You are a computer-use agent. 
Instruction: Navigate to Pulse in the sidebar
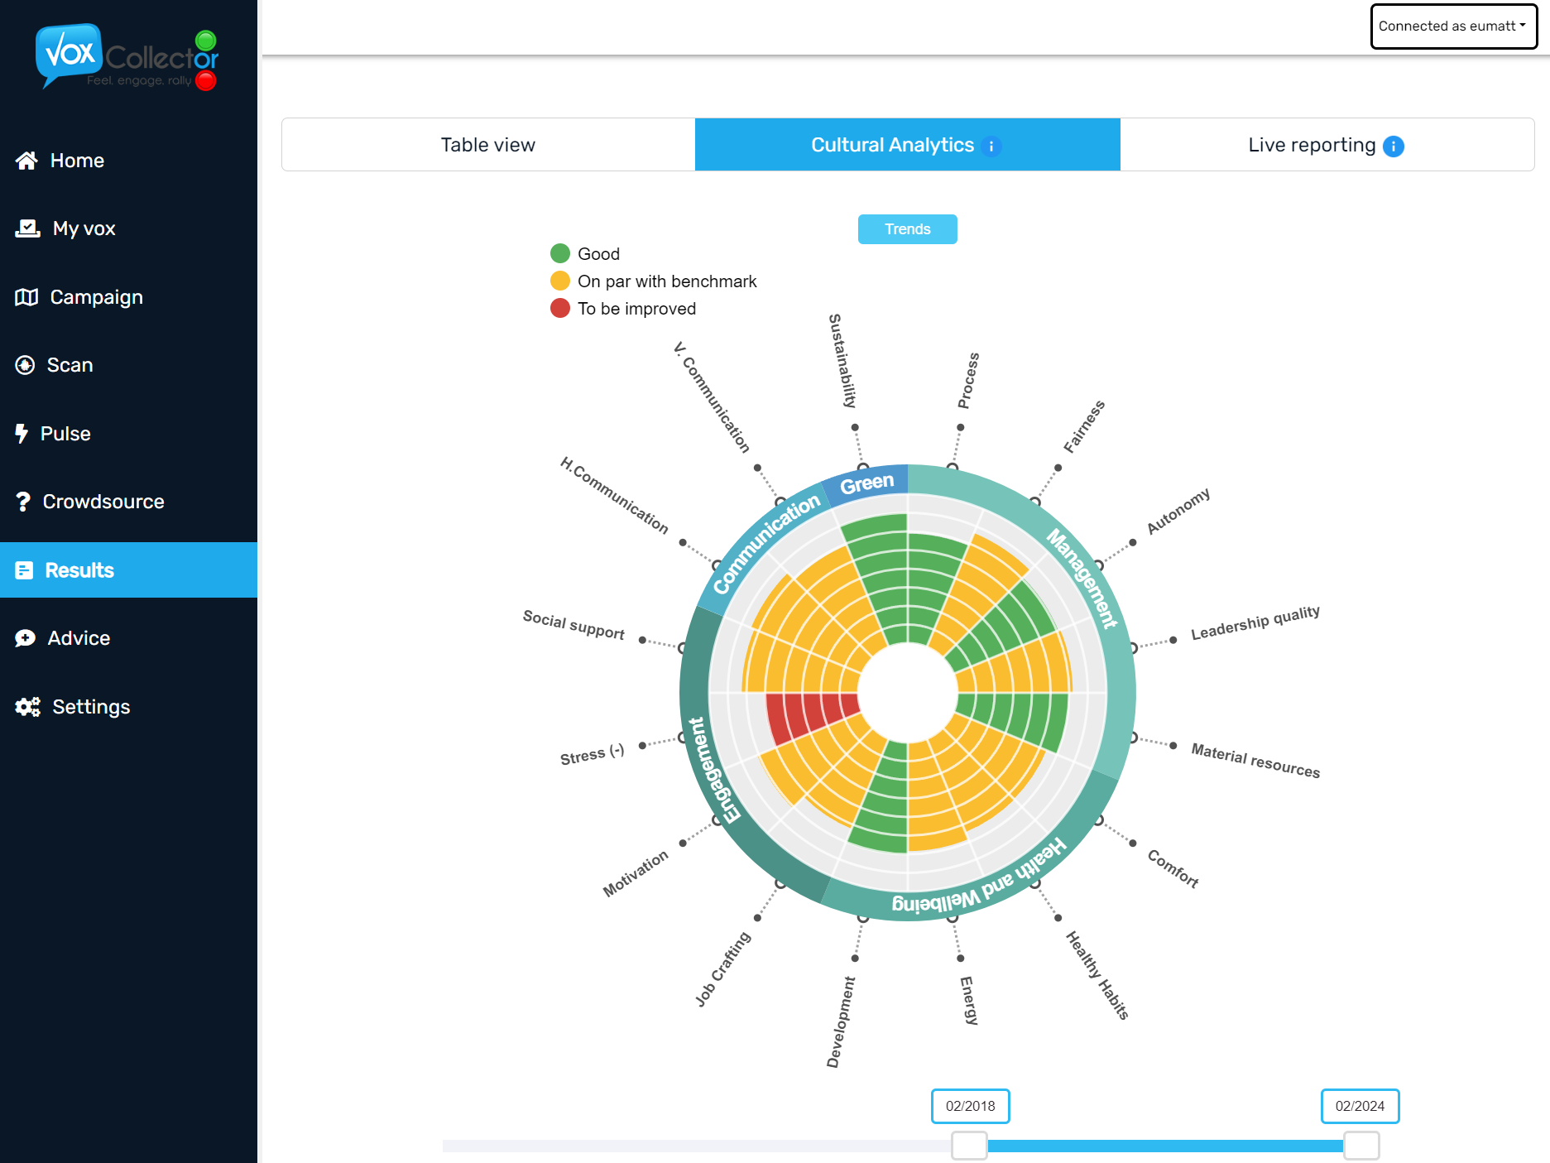coord(128,434)
